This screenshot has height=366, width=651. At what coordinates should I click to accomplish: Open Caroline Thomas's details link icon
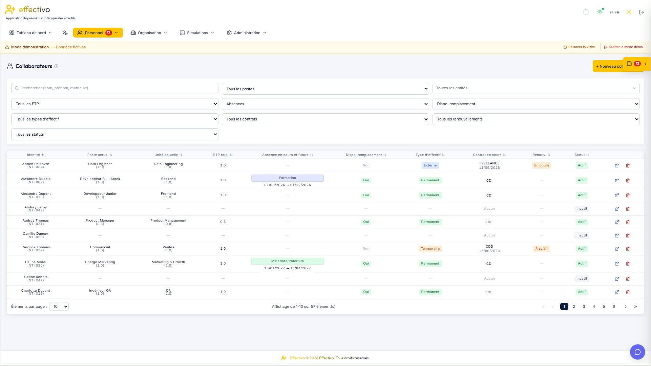tap(617, 249)
